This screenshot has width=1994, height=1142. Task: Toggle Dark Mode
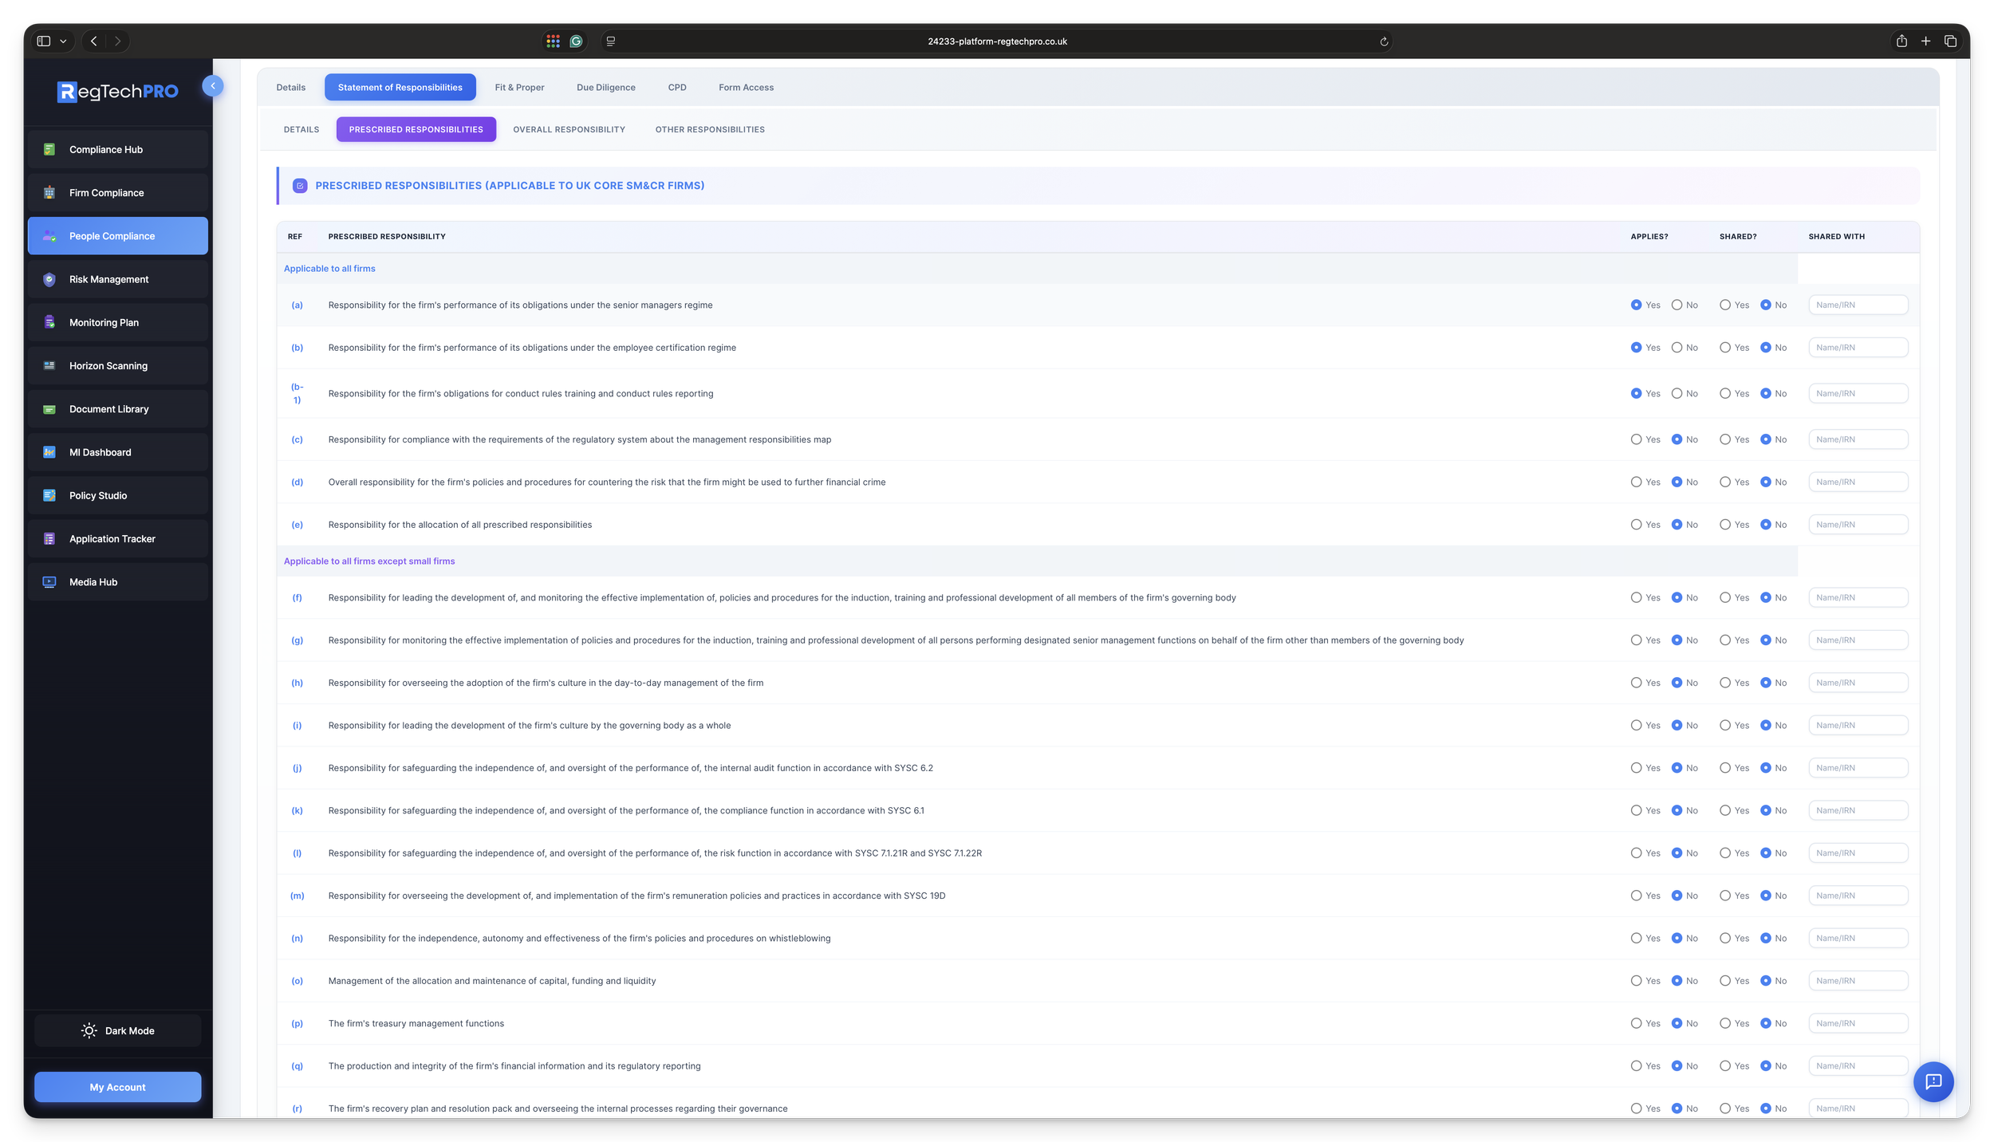tap(117, 1030)
